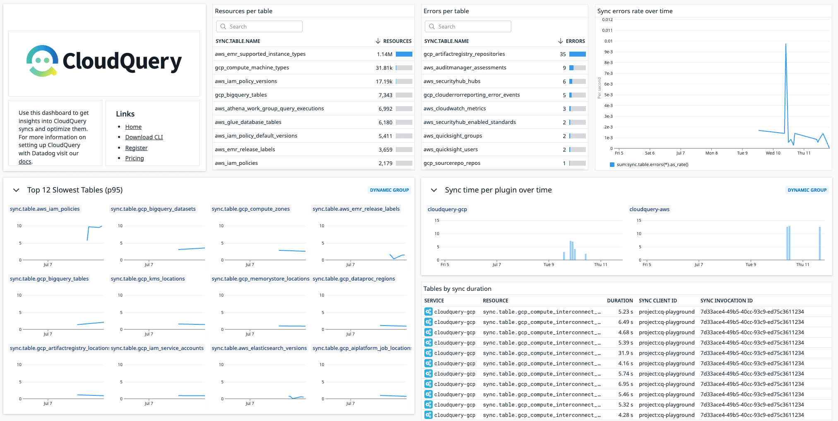Click the search magnifier in Errors per table
The image size is (838, 421).
432,26
